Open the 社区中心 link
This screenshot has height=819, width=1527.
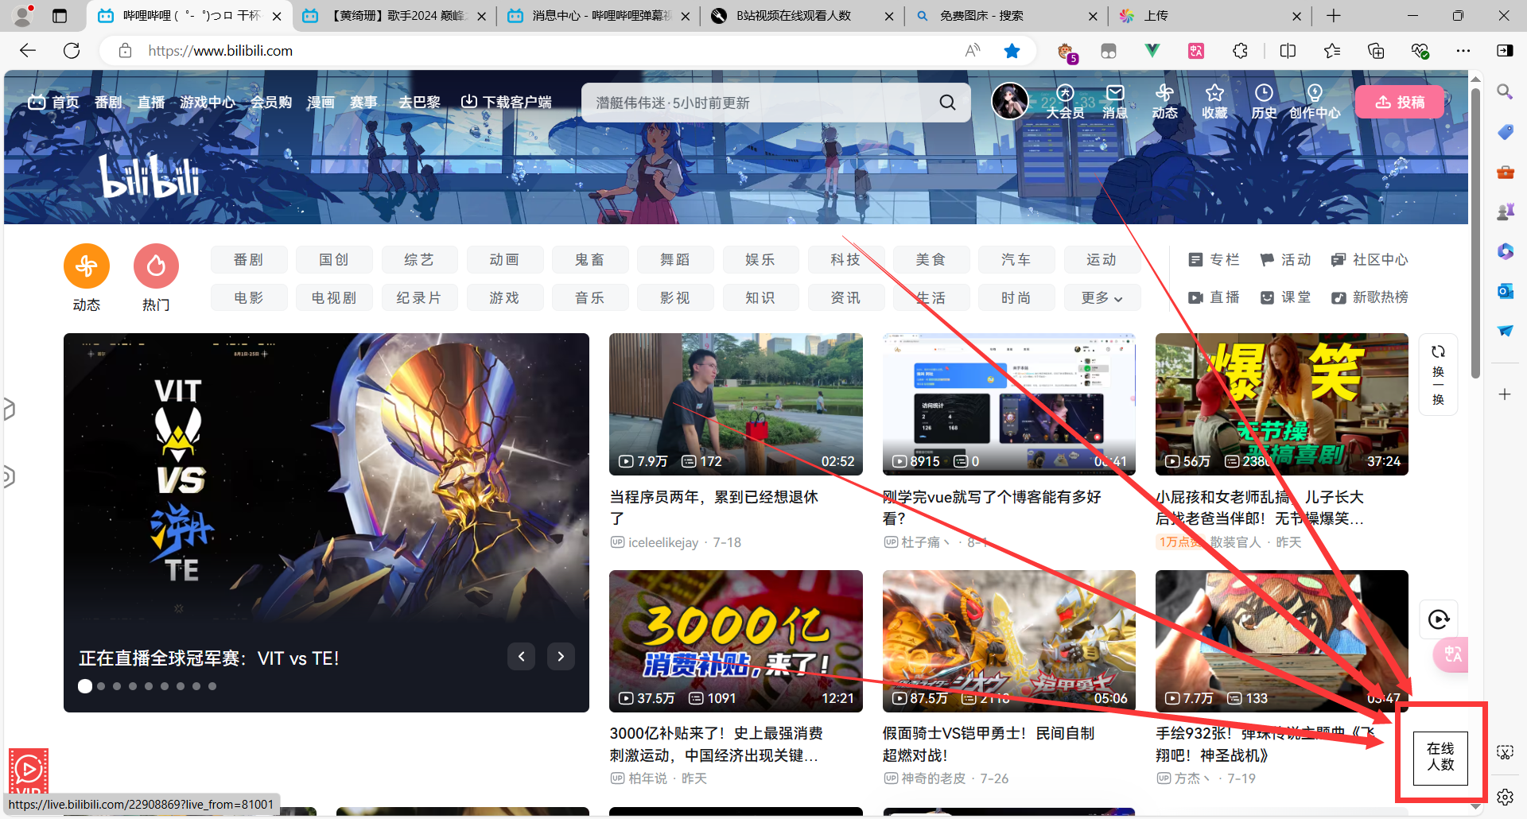click(x=1370, y=260)
